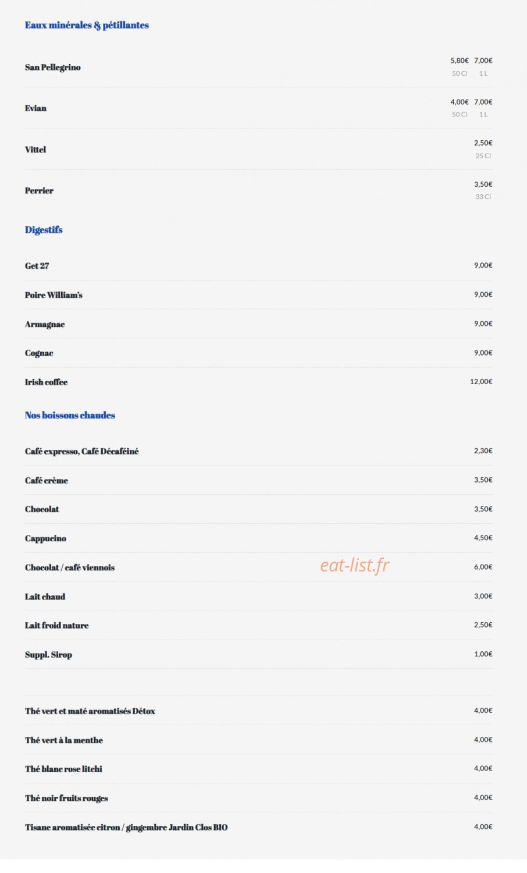Click the eat-list.fr watermark link

(354, 565)
